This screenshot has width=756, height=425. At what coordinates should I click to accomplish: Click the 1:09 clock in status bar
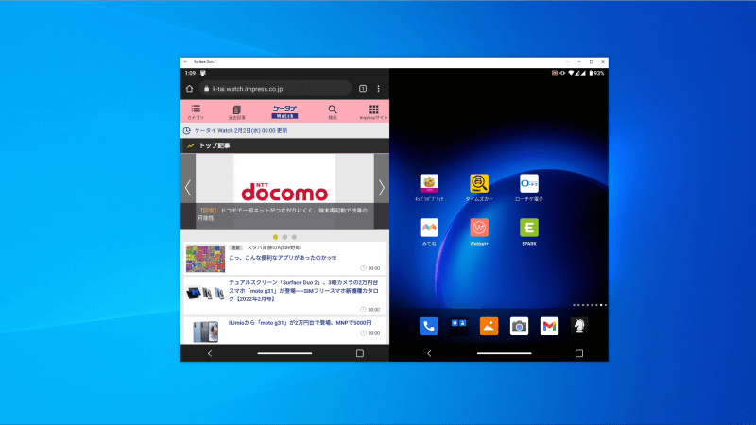click(190, 74)
